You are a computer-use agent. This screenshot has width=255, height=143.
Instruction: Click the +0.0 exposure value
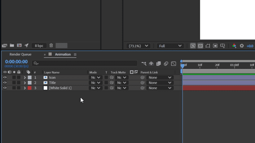[x=250, y=46]
